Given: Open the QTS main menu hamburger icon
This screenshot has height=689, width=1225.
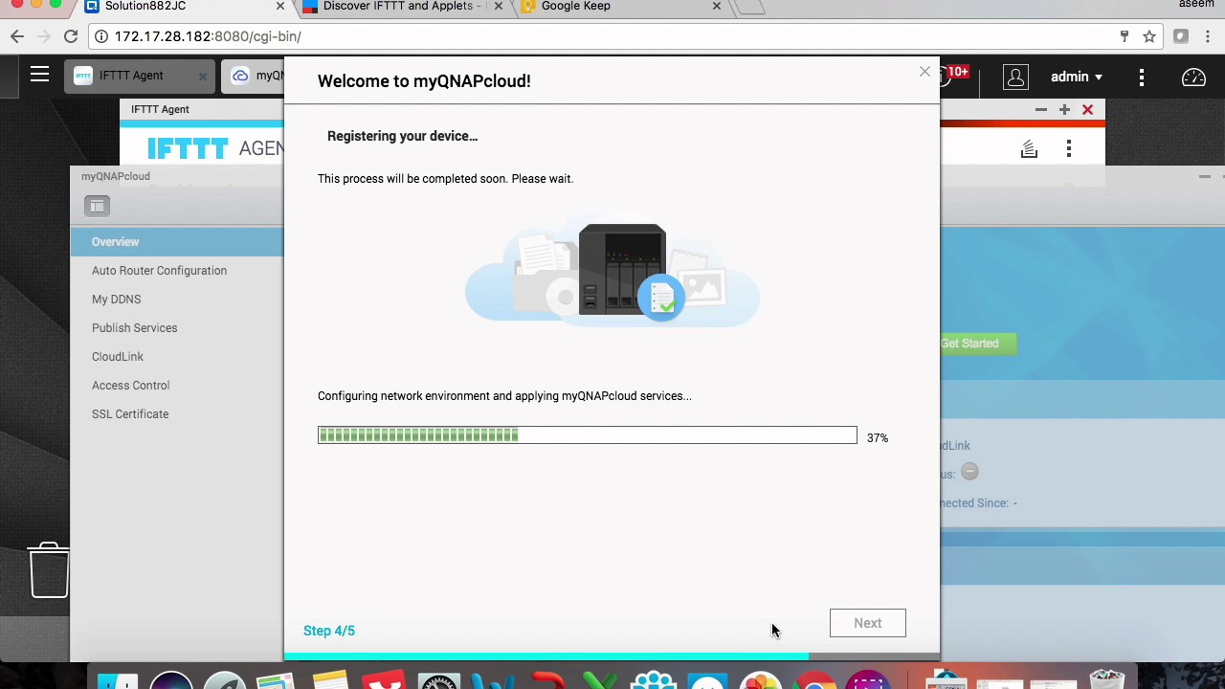Looking at the screenshot, I should [39, 75].
